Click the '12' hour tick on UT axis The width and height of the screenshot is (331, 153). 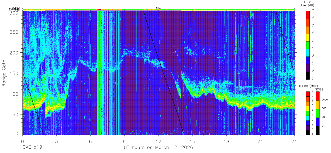tap(158, 141)
